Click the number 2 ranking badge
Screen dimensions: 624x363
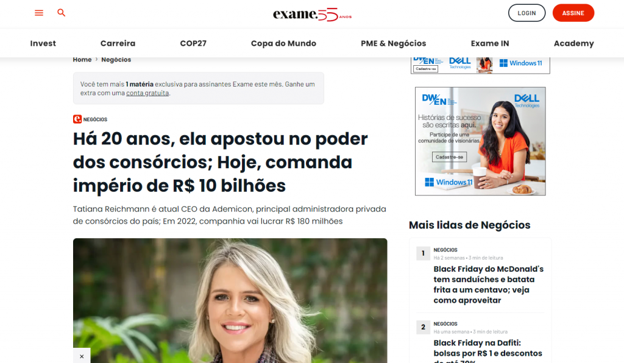[423, 327]
